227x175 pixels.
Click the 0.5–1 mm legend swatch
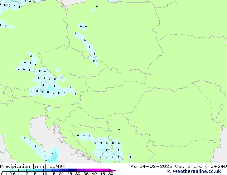coord(14,170)
